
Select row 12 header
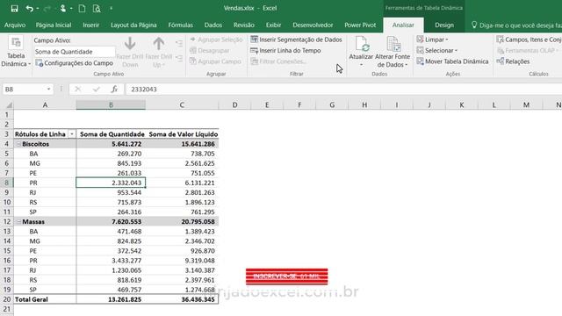[x=7, y=222]
